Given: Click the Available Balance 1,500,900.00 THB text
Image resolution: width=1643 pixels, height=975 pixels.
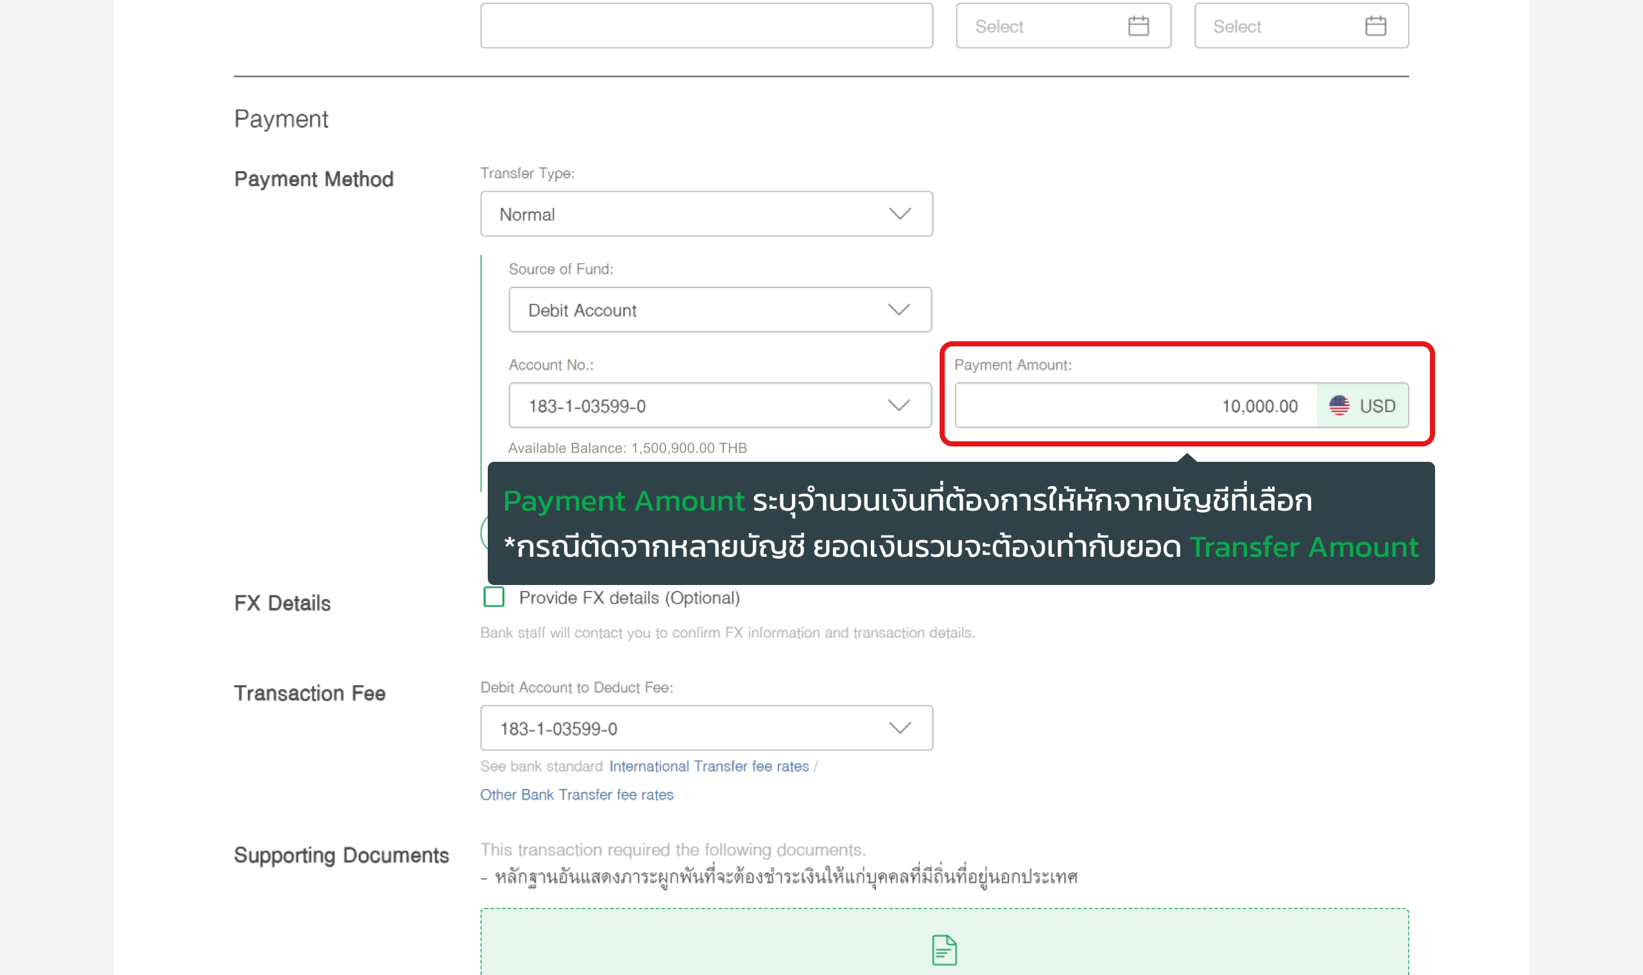Looking at the screenshot, I should [627, 448].
